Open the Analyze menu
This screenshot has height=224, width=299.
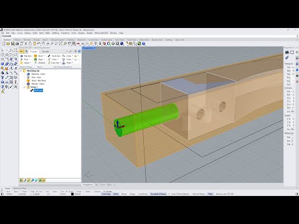pos(81,33)
